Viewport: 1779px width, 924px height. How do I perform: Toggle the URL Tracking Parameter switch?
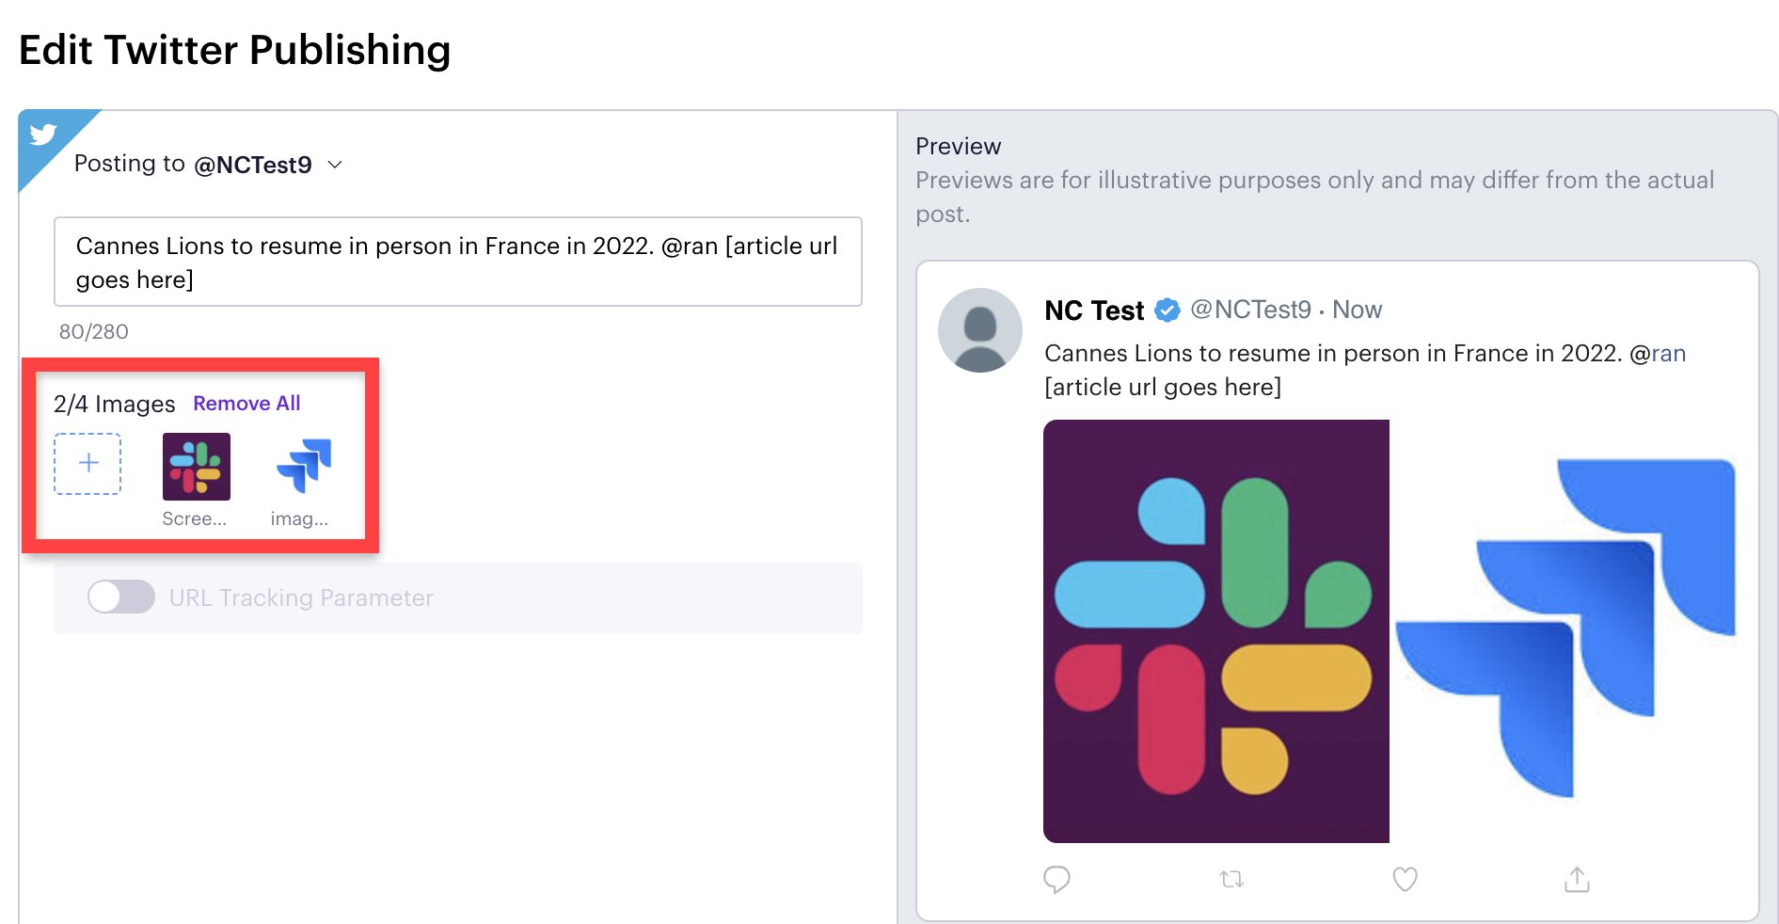click(x=121, y=597)
